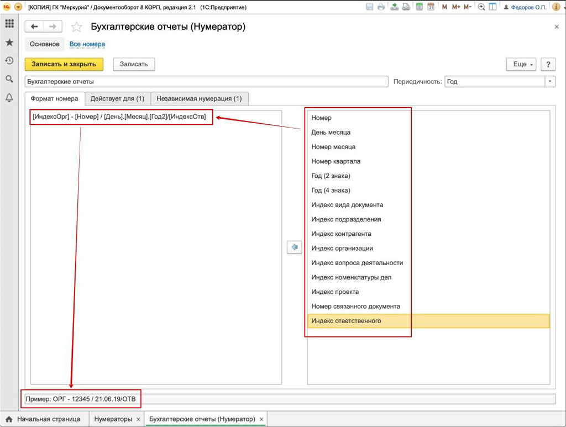The image size is (566, 427).
Task: Open Favorites star in left sidebar
Action: tap(9, 43)
